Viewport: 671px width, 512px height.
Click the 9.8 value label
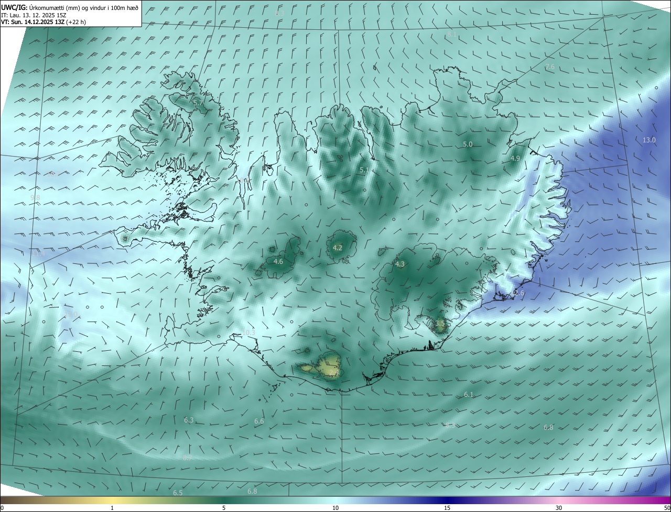(35, 197)
